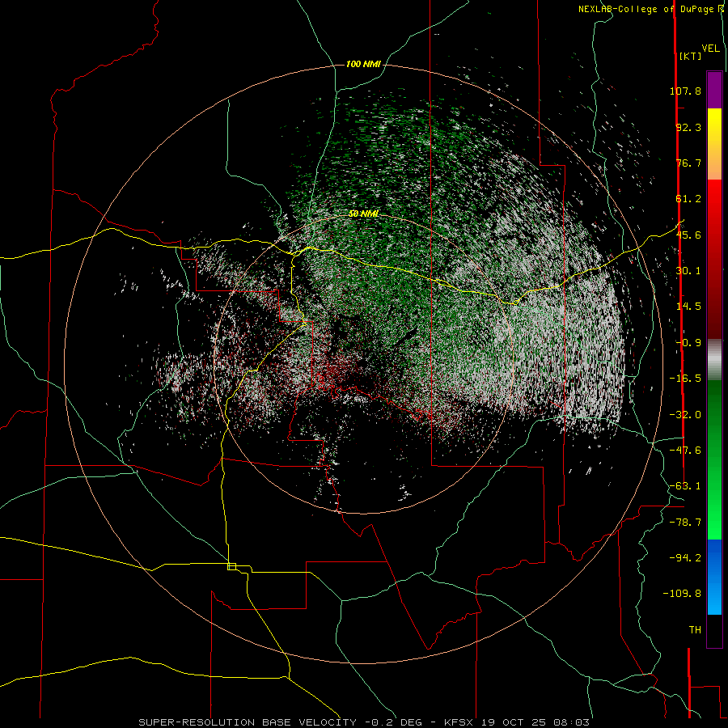Click the 50 NMI range ring label
The height and width of the screenshot is (728, 728).
tap(363, 214)
